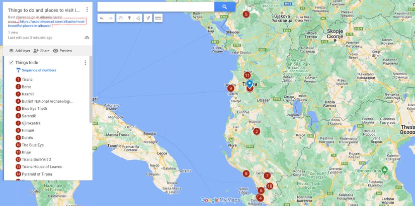Select the Add marker tool
415x206 pixels.
pos(129,18)
